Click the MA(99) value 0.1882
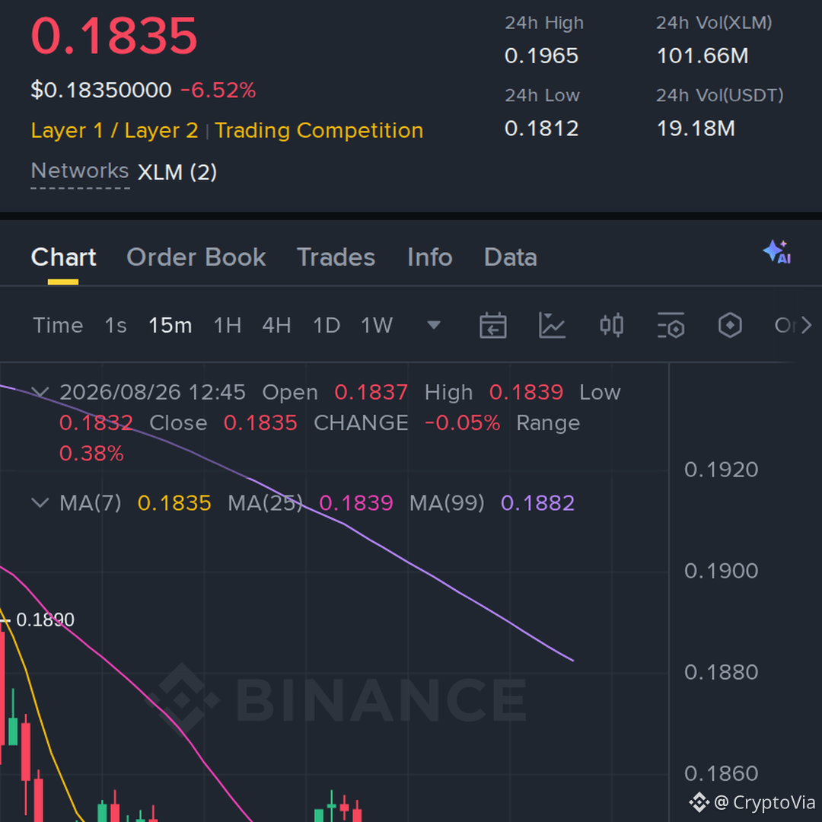This screenshot has width=822, height=822. click(x=538, y=503)
